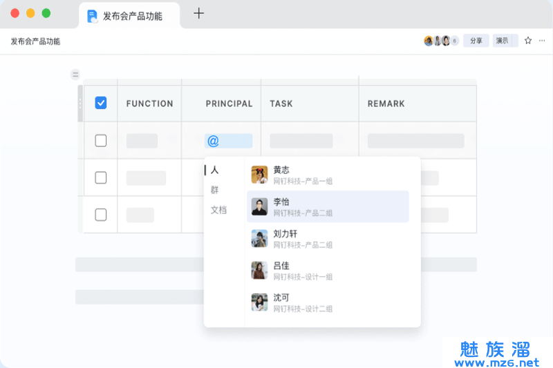This screenshot has width=553, height=368.
Task: Click 黄志's avatar in the mention list
Action: tap(259, 175)
